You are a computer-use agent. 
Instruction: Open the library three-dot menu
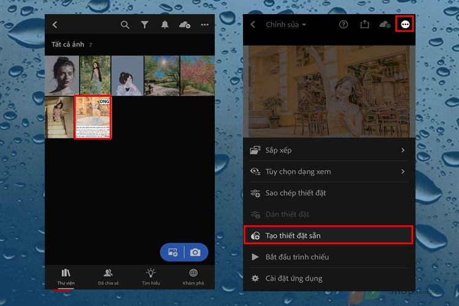[205, 25]
